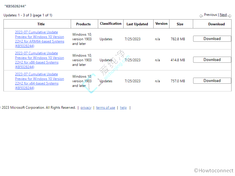Sort results by Version column header
The image size is (235, 176).
point(161,24)
